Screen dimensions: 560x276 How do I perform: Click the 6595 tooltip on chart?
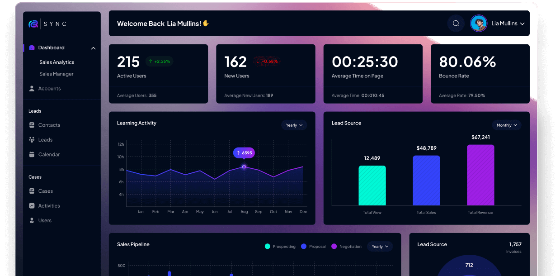pos(244,153)
